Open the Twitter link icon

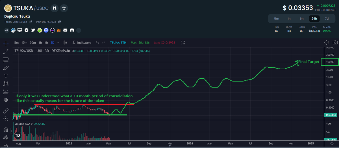tap(33, 30)
